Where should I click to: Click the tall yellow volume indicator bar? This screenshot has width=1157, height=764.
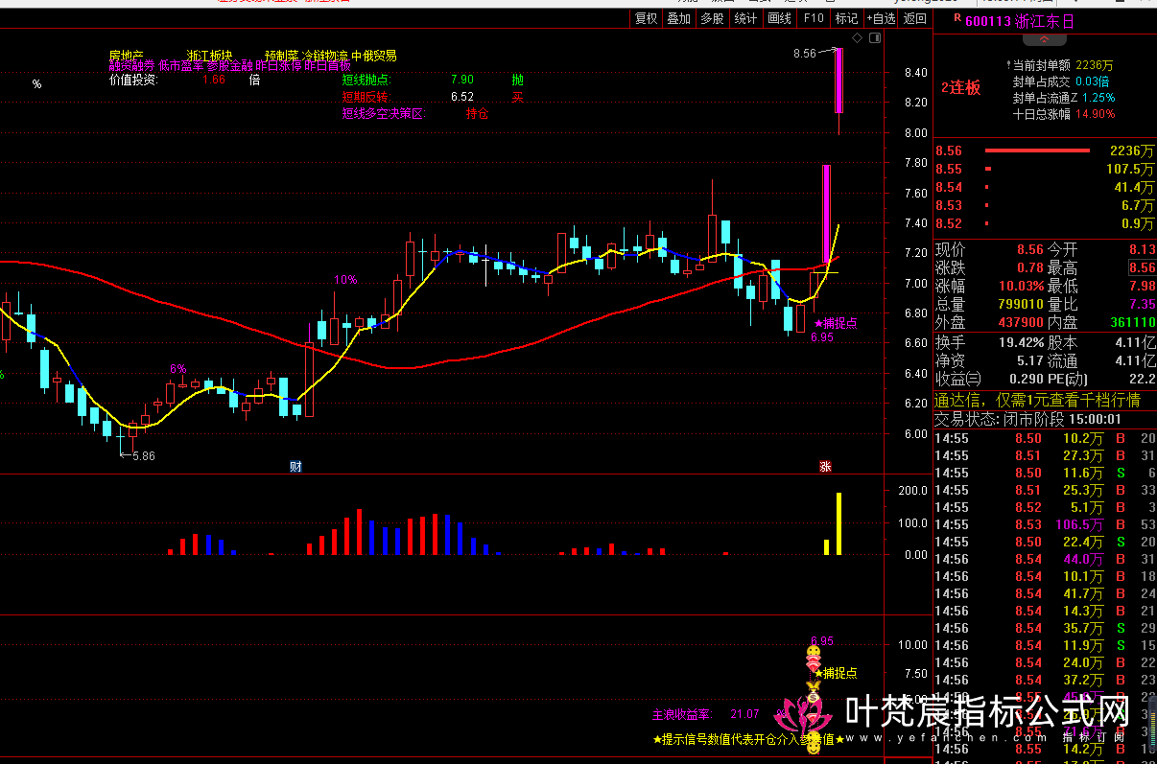click(838, 523)
